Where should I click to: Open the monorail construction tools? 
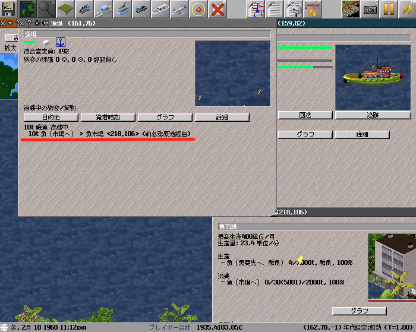pyautogui.click(x=103, y=9)
